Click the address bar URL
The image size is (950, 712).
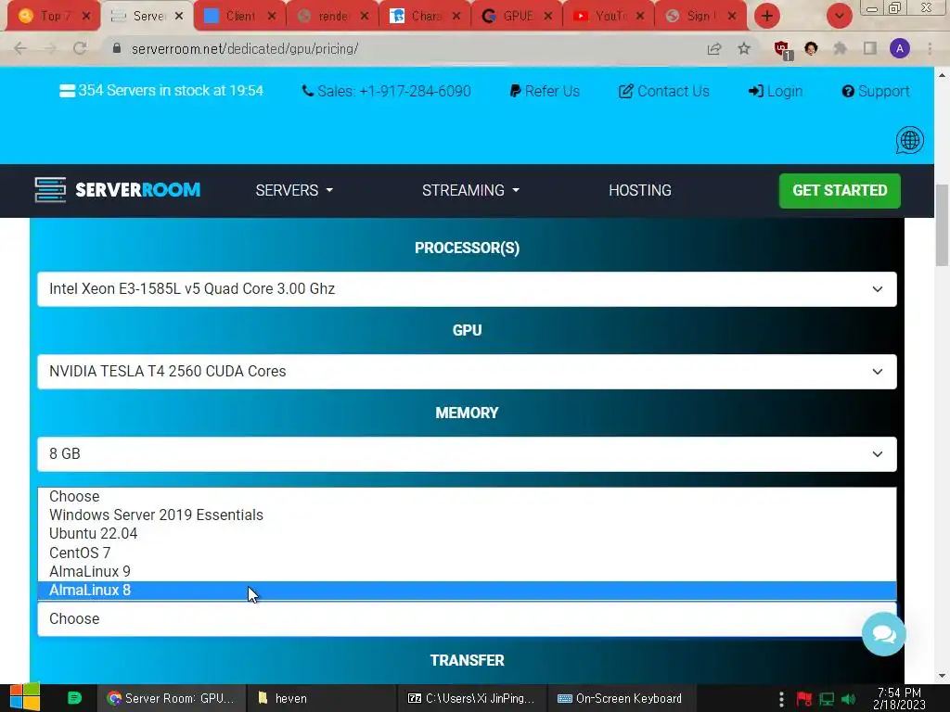pyautogui.click(x=245, y=48)
